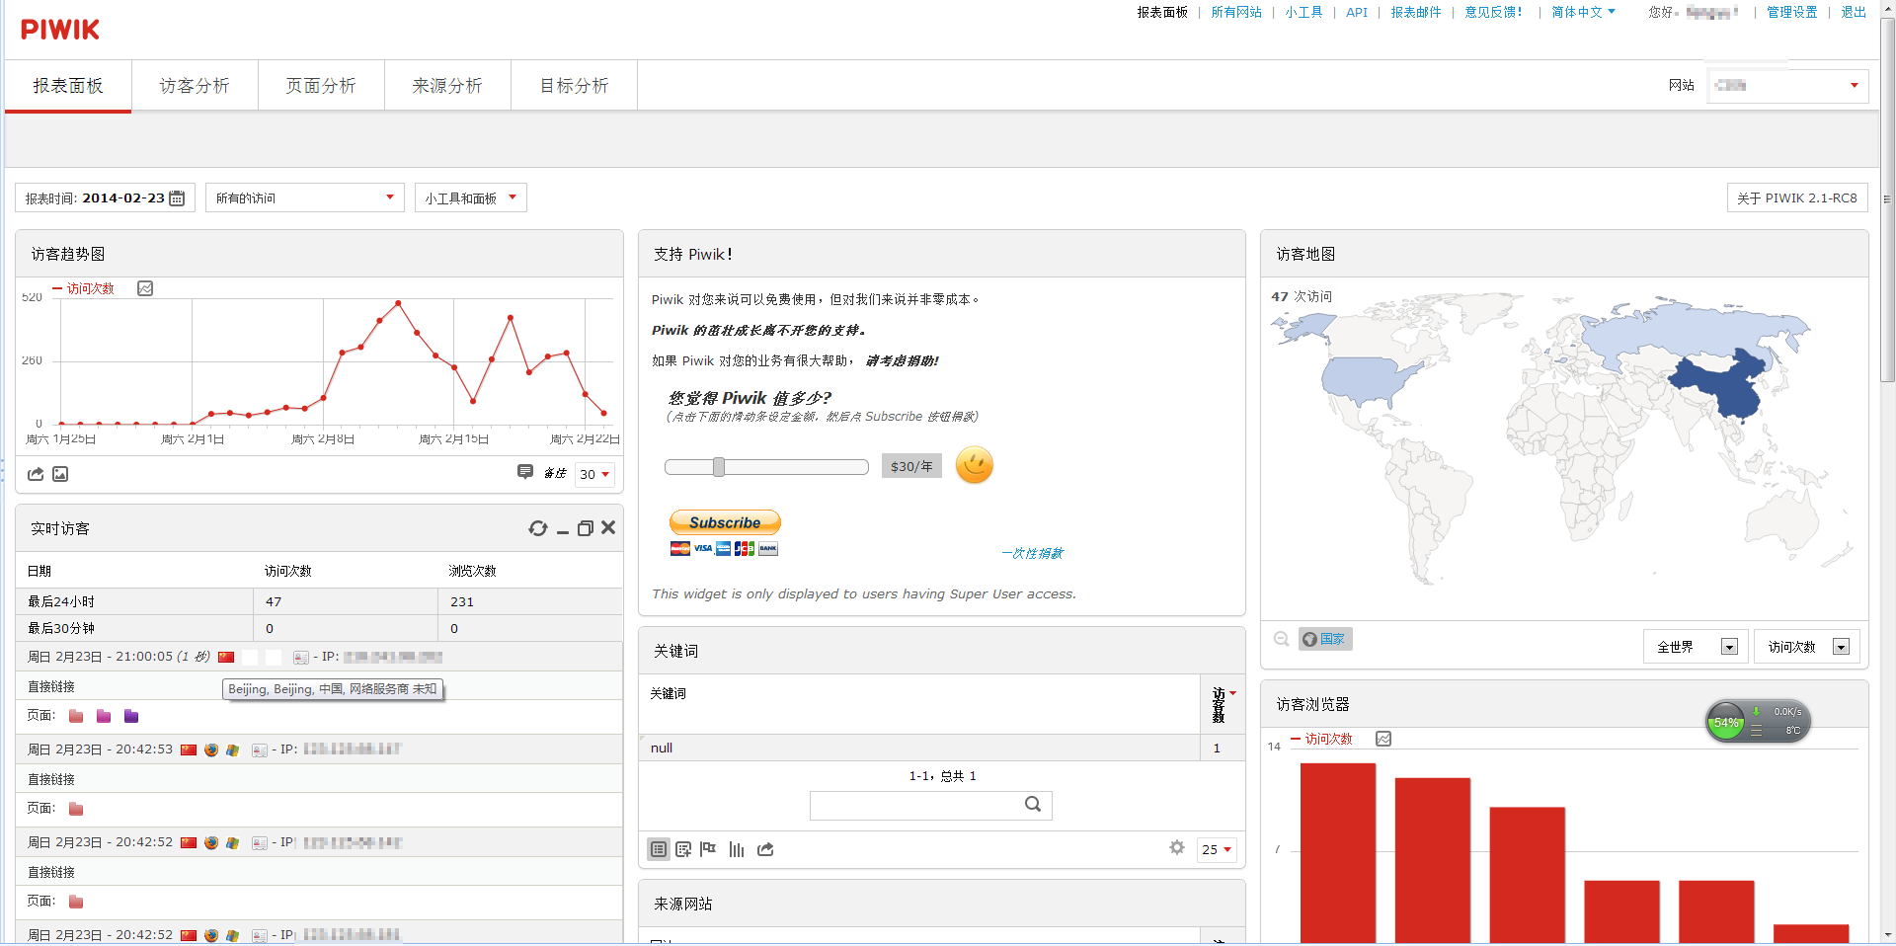Open API top menu link
The height and width of the screenshot is (946, 1896).
pos(1357,12)
